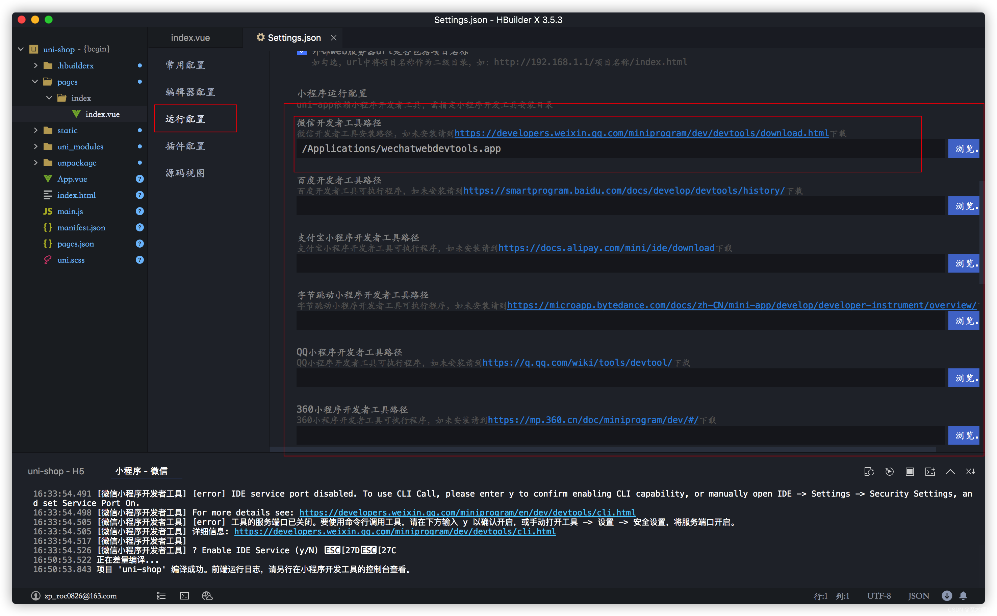This screenshot has width=997, height=616.
Task: Click the browser preview icon in the status bar
Action: (207, 596)
